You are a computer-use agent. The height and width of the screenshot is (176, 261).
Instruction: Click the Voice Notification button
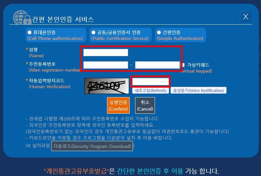pyautogui.click(x=198, y=90)
